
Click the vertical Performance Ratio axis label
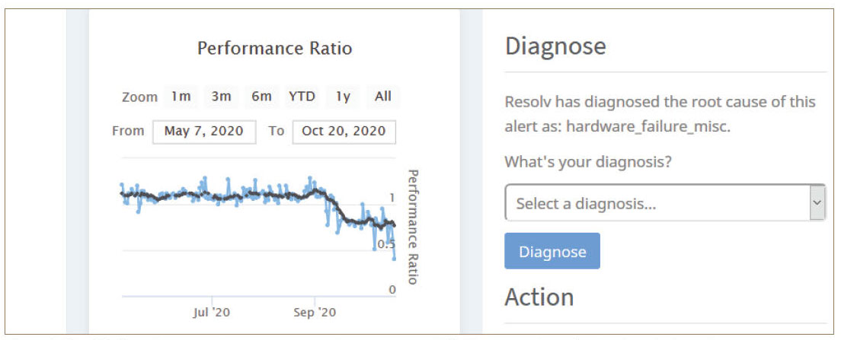pos(413,227)
